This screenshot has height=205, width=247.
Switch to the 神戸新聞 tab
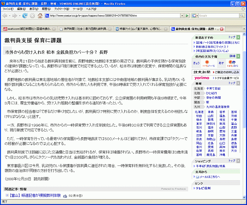(84, 29)
